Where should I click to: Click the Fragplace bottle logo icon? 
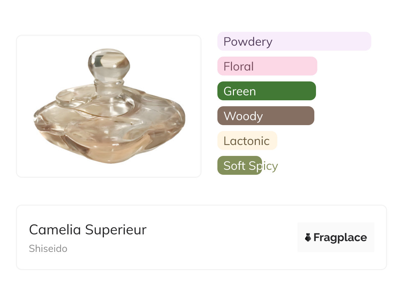click(308, 237)
